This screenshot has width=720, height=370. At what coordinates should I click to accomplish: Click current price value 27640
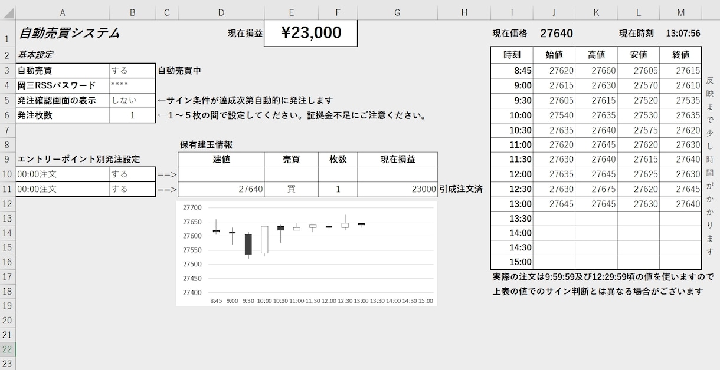[556, 34]
